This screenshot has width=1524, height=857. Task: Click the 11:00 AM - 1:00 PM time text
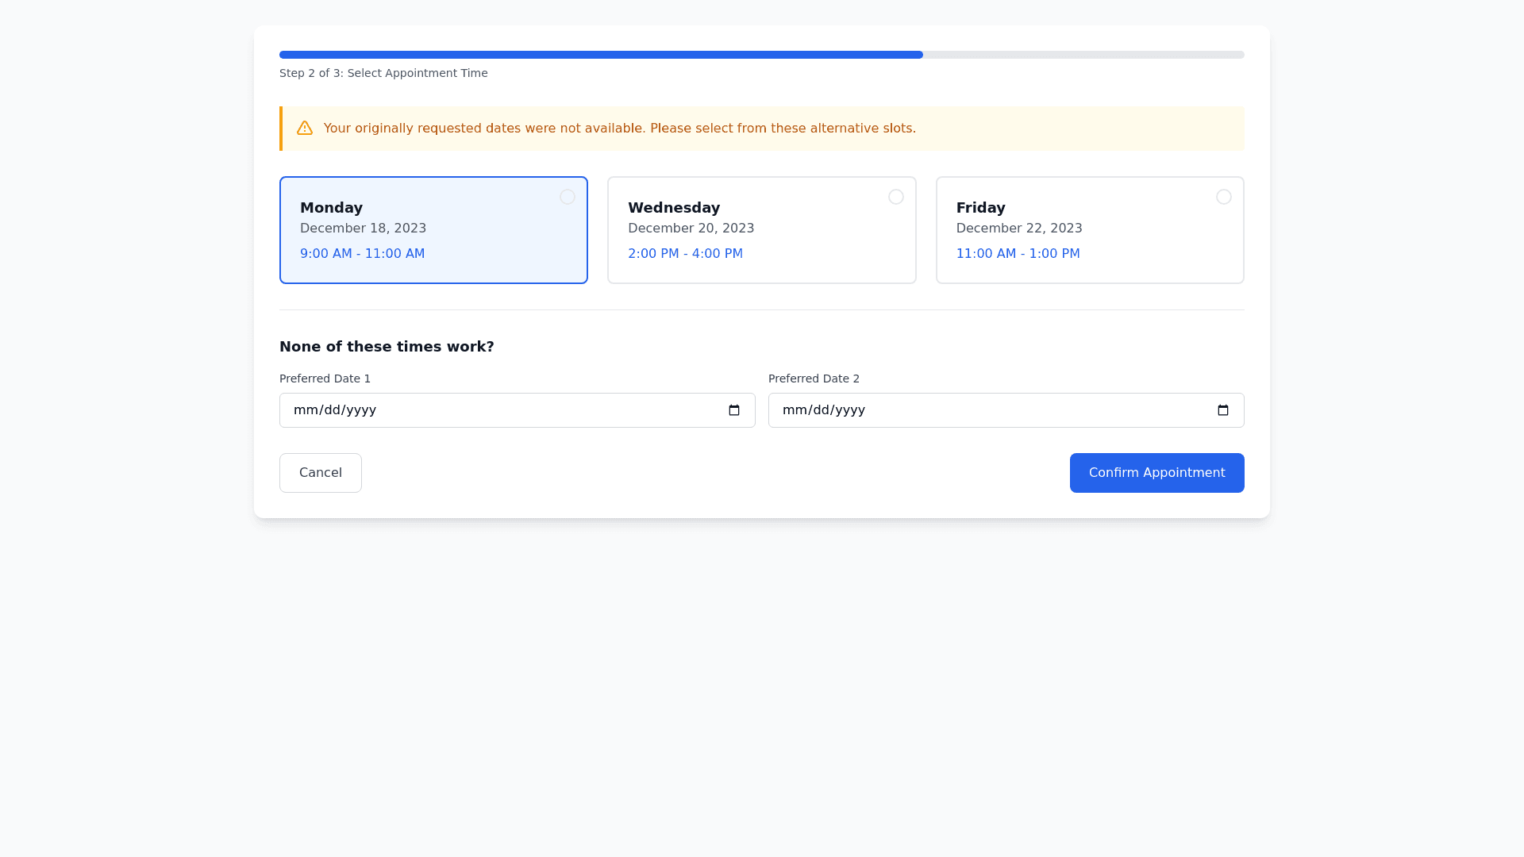(1018, 254)
